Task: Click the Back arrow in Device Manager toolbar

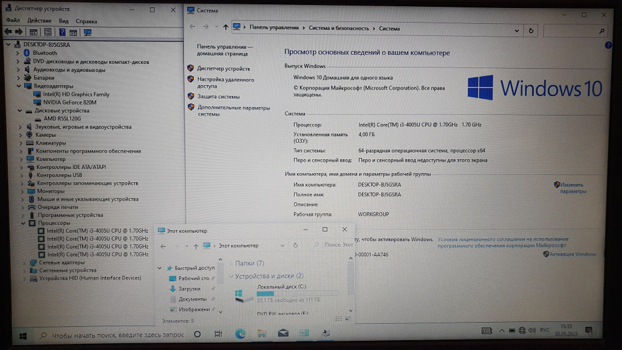Action: point(8,32)
